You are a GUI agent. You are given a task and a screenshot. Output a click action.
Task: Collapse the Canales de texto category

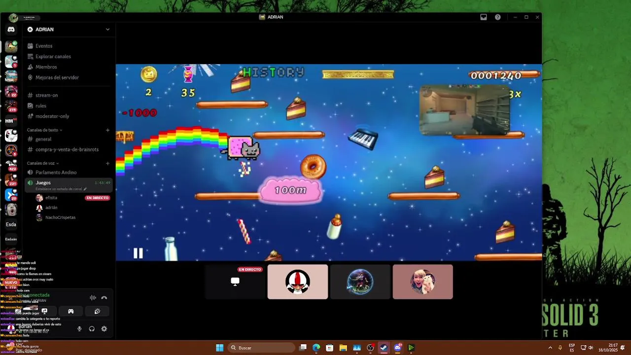pyautogui.click(x=44, y=130)
